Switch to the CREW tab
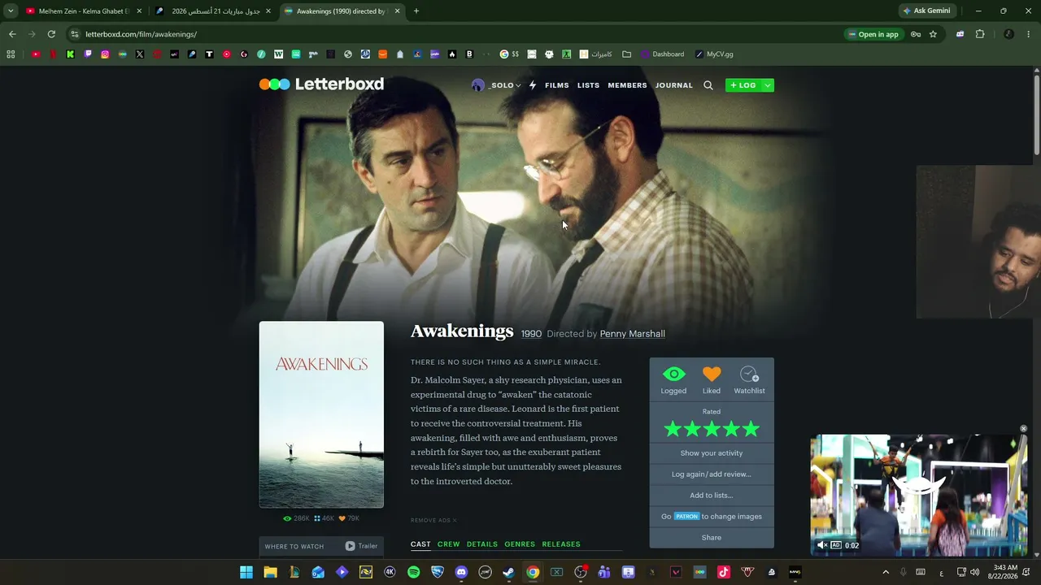 click(449, 544)
